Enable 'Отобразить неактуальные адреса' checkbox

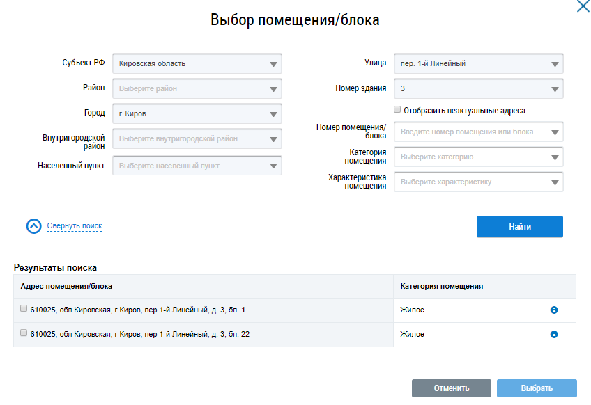point(397,109)
